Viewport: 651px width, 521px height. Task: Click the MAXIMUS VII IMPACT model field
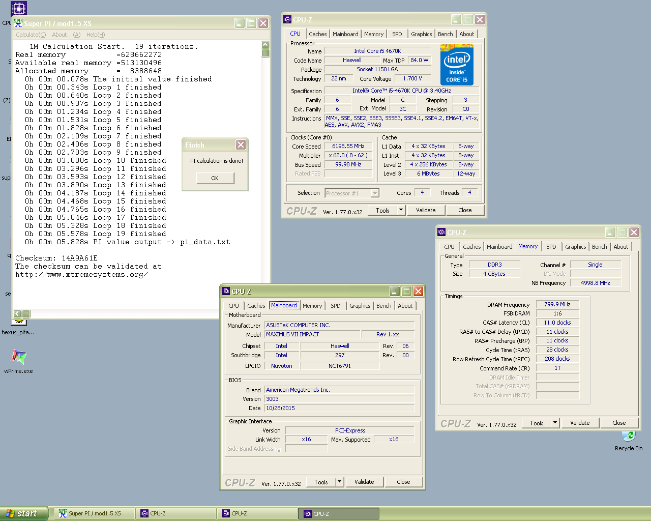coord(312,334)
